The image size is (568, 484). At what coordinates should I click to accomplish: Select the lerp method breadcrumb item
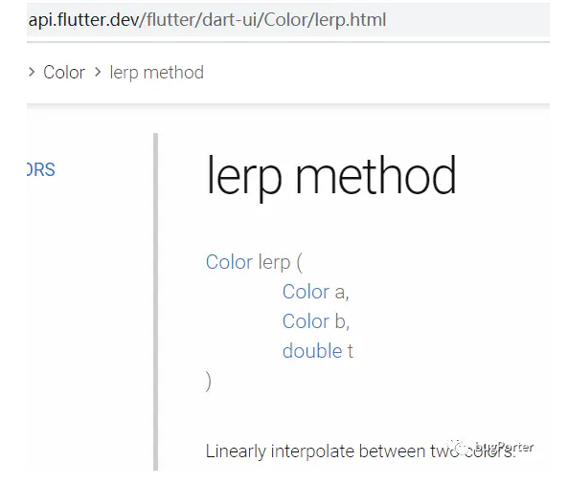click(x=157, y=73)
